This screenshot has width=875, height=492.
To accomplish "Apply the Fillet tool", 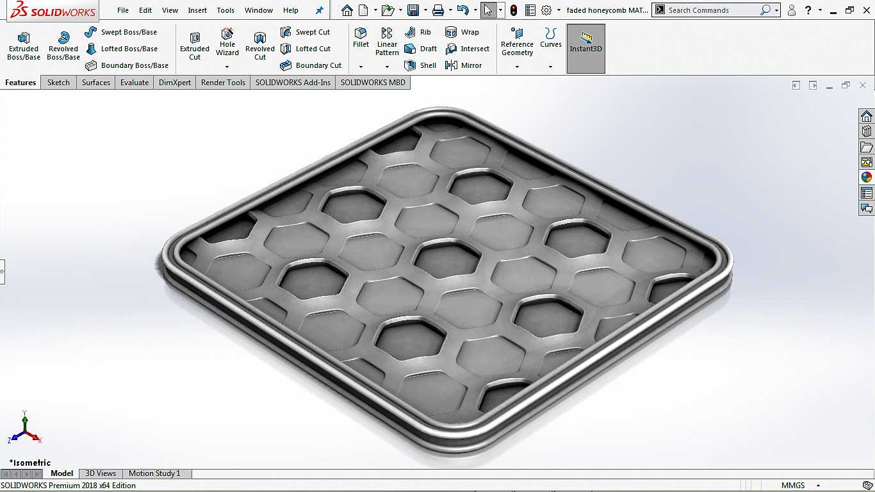I will [361, 38].
